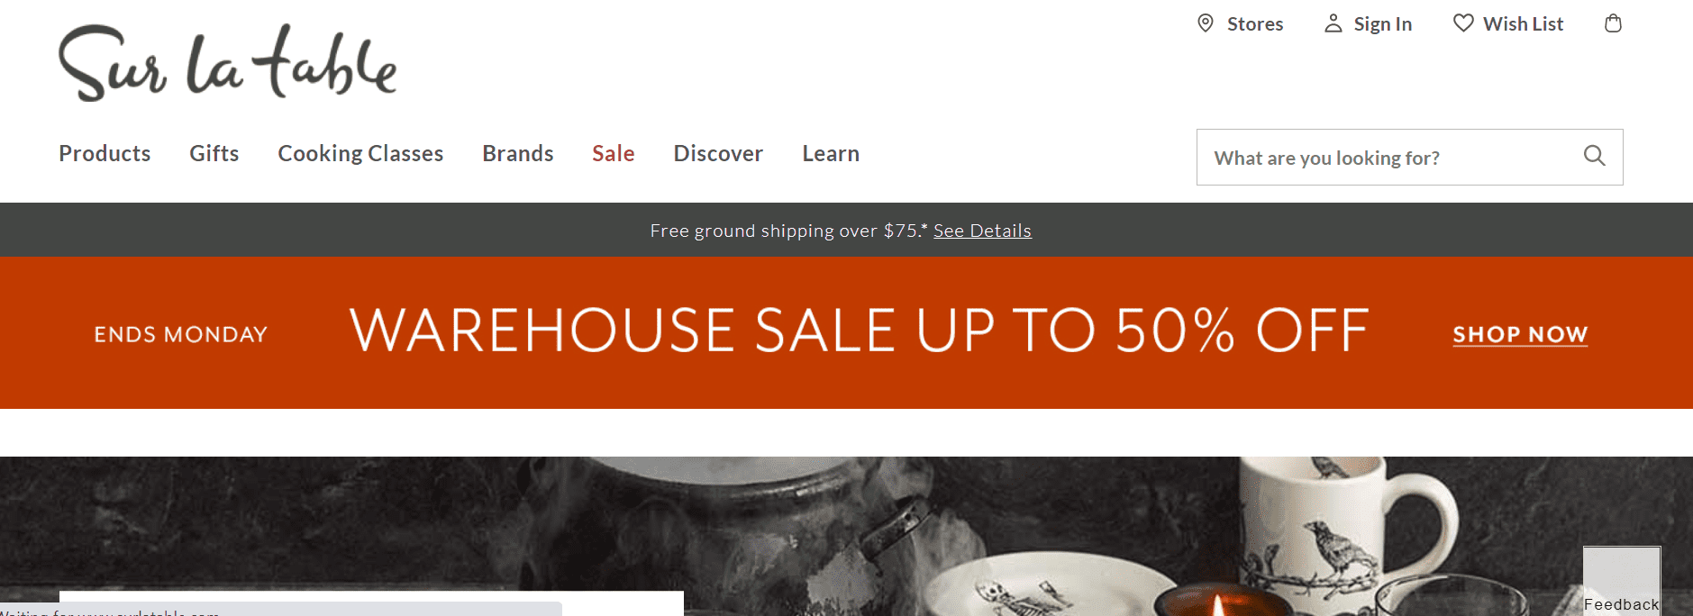Click the Stores text link
Screen dimensions: 1693x616
coord(1255,24)
